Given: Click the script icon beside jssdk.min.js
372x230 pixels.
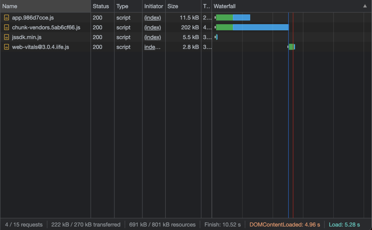Looking at the screenshot, I should pyautogui.click(x=7, y=37).
